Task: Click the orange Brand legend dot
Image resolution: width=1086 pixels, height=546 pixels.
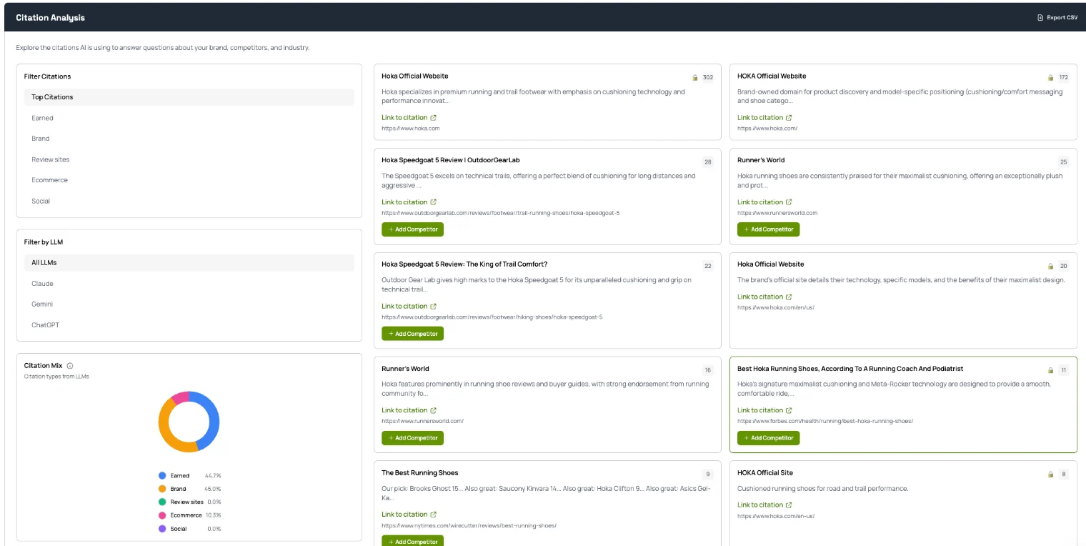Action: coord(162,489)
